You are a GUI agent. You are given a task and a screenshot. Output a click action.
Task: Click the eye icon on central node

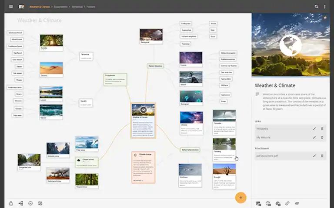point(144,110)
